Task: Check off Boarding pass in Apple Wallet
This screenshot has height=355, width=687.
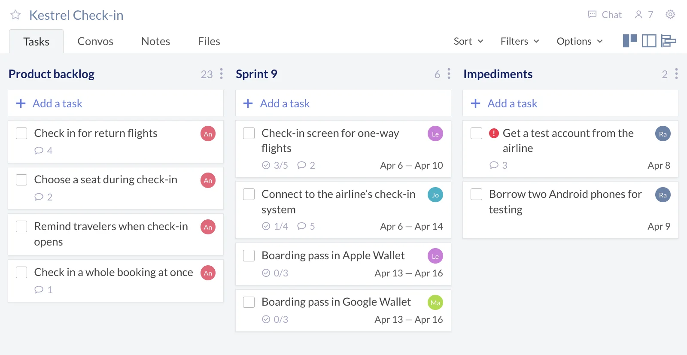Action: click(249, 255)
